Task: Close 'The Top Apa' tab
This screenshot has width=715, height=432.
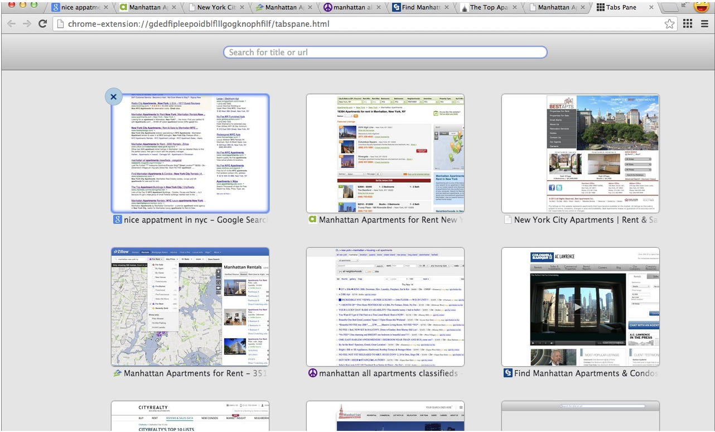Action: 515,8
